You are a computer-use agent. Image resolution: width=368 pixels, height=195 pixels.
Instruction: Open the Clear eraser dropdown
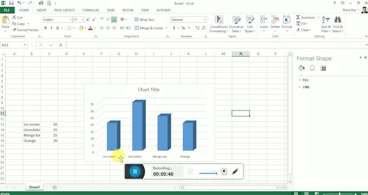point(304,30)
